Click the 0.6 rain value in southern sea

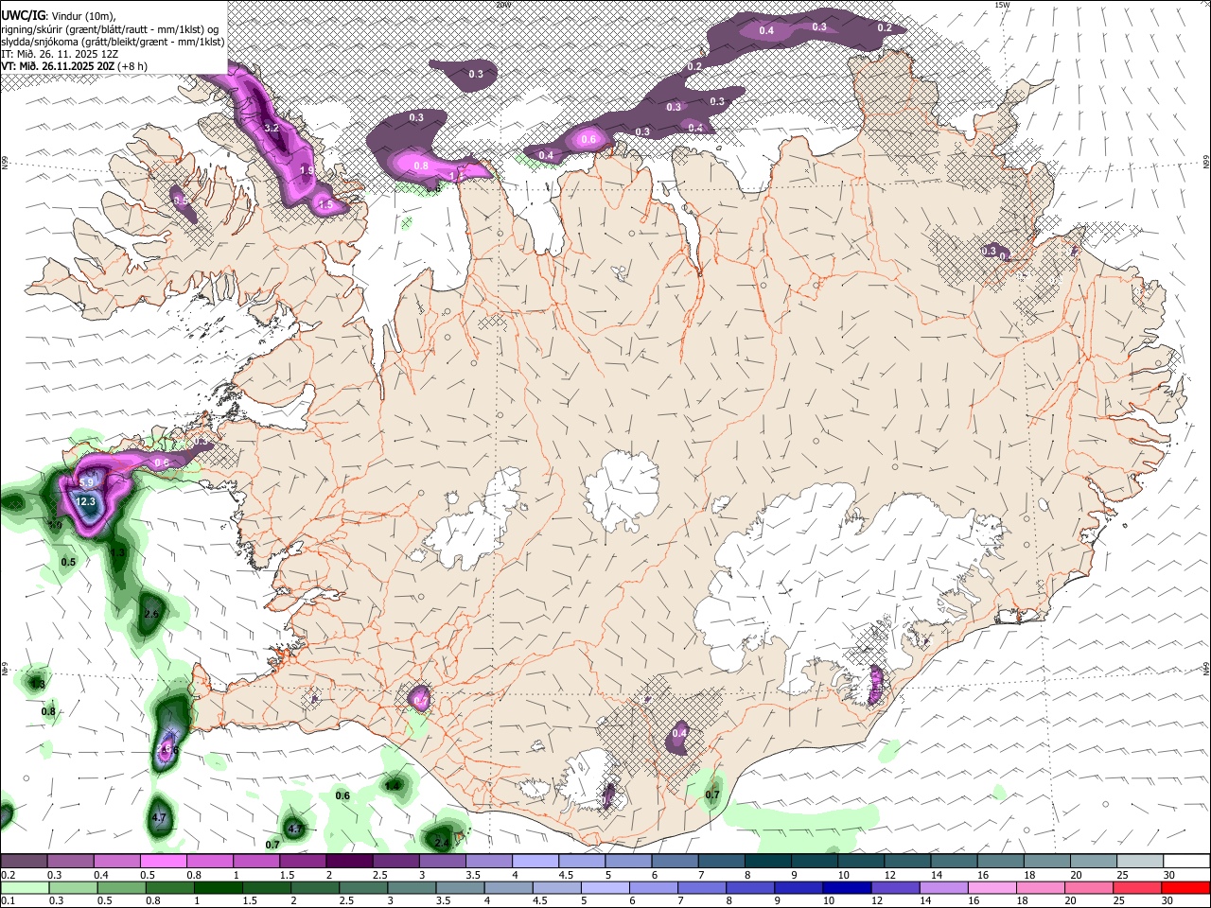coord(342,795)
